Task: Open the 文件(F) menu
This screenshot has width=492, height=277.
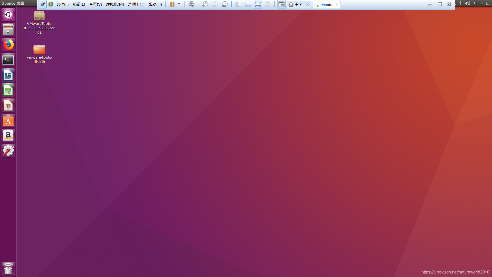Action: 63,4
